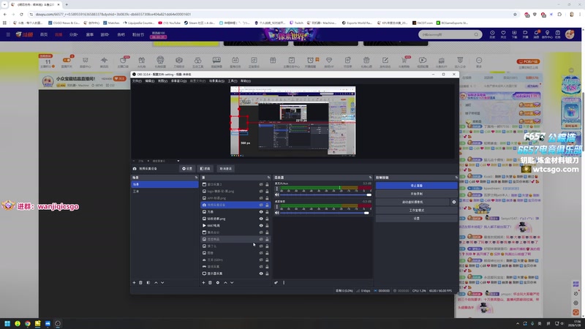Screen dimensions: 585x329
Task: Show the APP png source via its eye icon
Action: coord(261,198)
